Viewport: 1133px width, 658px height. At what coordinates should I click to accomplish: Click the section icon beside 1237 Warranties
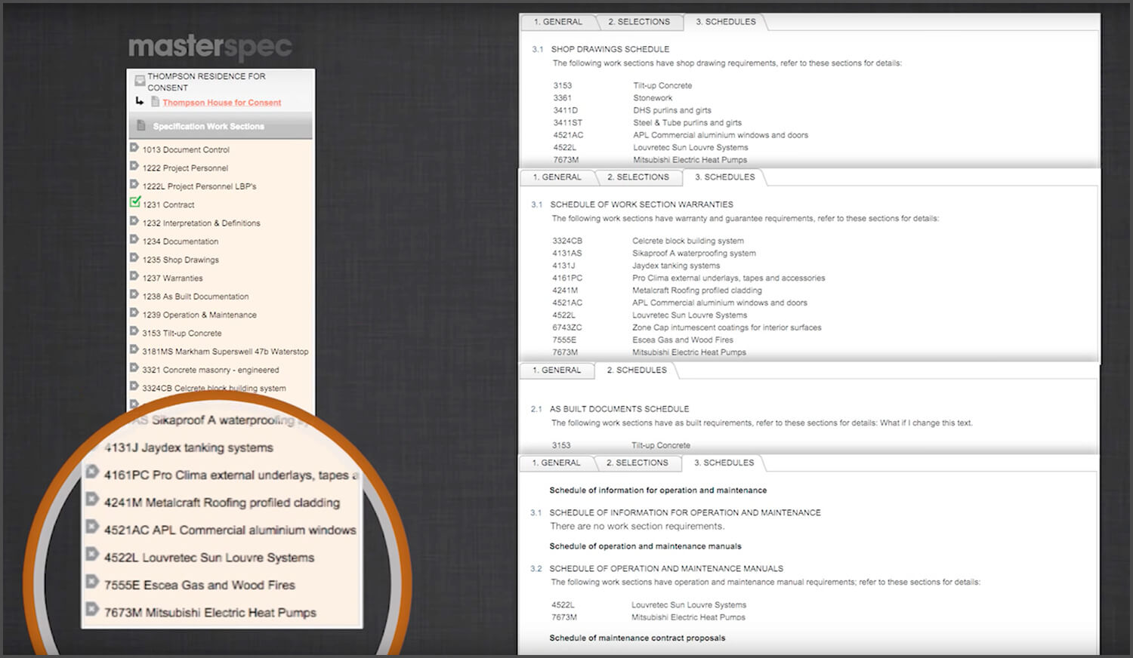coord(134,278)
